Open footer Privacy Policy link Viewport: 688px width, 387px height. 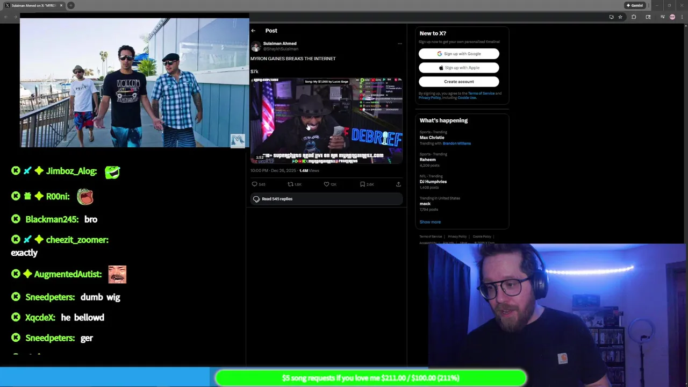457,236
